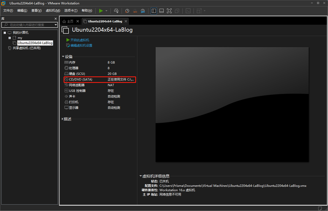The height and width of the screenshot is (211, 328).
Task: Select 我的计算机 in the library tree
Action: tap(21, 33)
